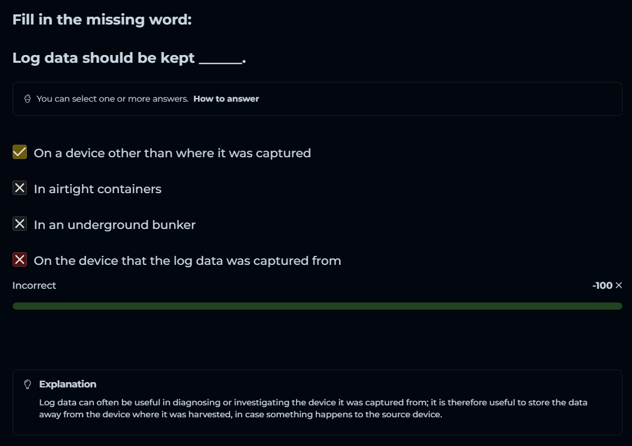632x446 pixels.
Task: Click the explanation paragraph about log data
Action: pyautogui.click(x=313, y=408)
